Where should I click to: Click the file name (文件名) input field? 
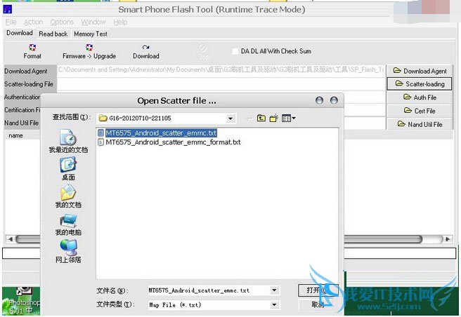click(209, 290)
